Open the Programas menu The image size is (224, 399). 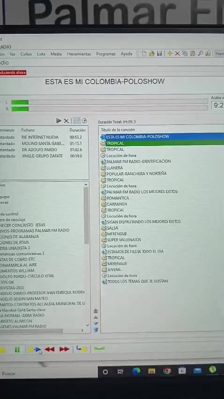click(106, 54)
